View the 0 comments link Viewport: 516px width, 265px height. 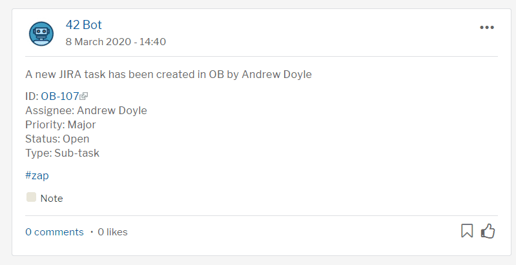point(55,232)
